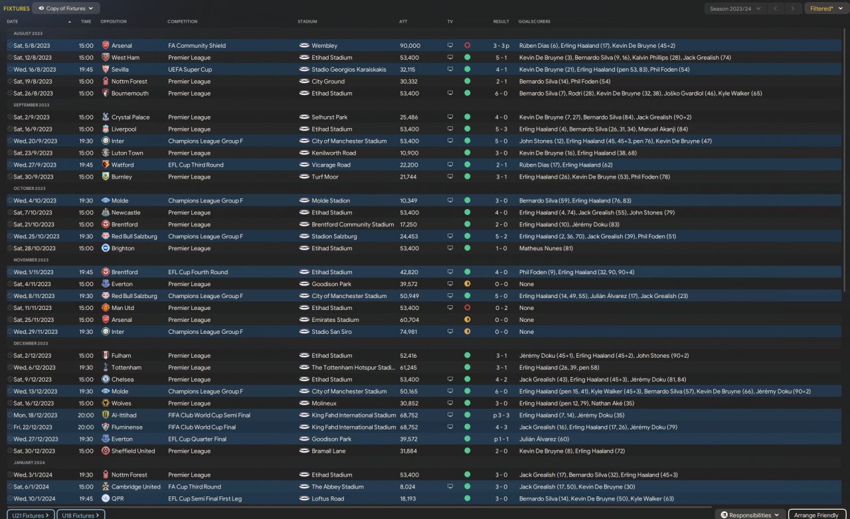
Task: Go to the next season with right arrow
Action: (793, 9)
